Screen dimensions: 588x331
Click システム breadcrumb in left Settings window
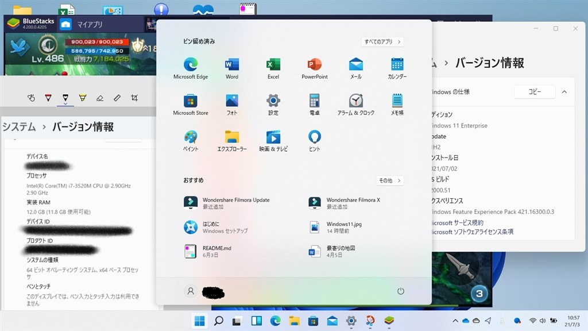click(x=19, y=127)
